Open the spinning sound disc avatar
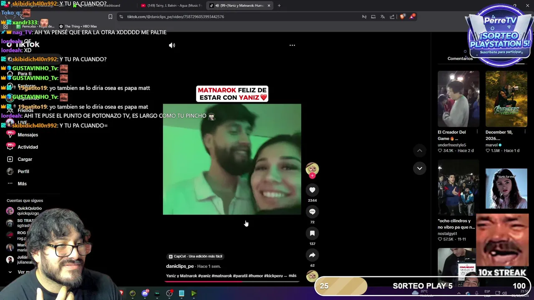534x300 pixels. 312,276
